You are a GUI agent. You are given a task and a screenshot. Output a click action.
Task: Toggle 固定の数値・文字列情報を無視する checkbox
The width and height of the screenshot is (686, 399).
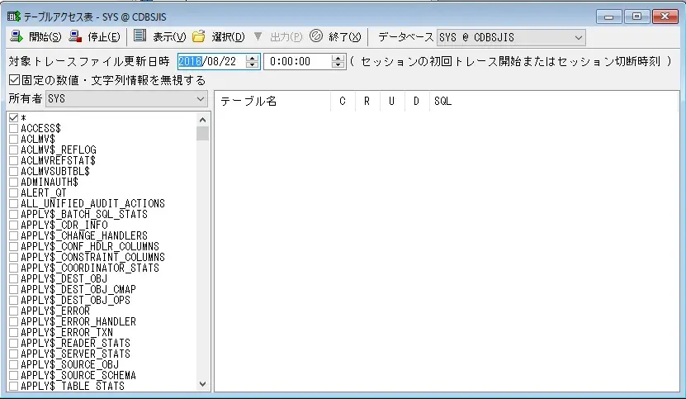(x=14, y=80)
